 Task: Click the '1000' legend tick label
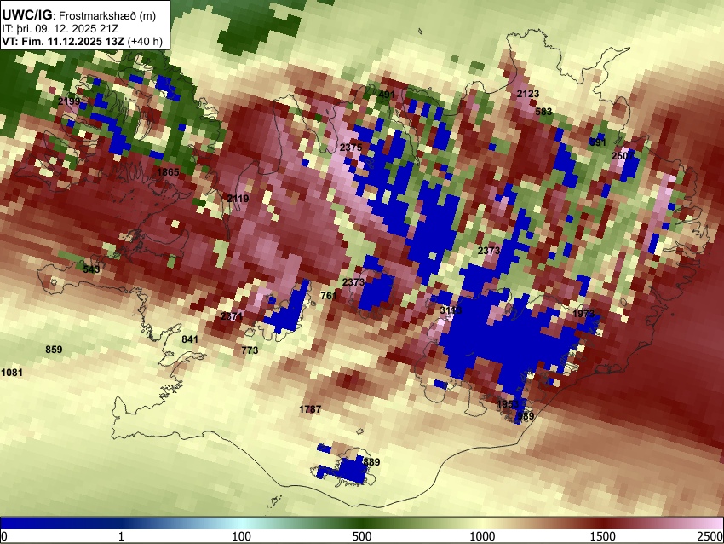482,536
